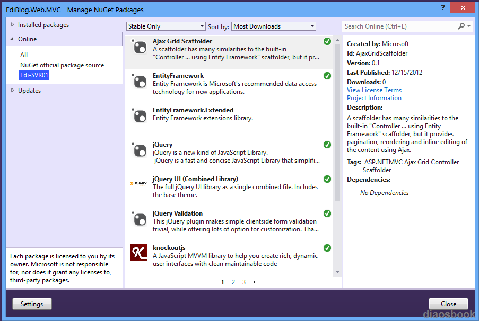Click the package list scrollbar down arrow
The height and width of the screenshot is (321, 479).
tap(337, 272)
